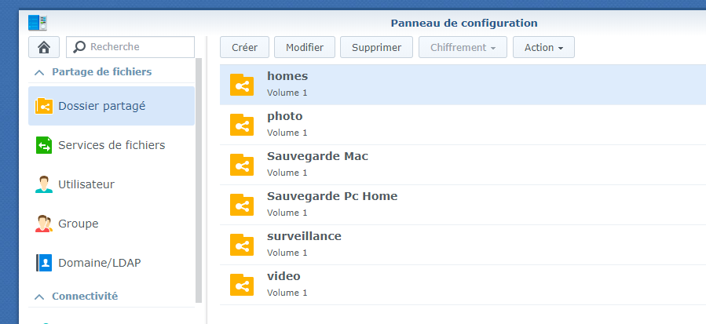The width and height of the screenshot is (706, 324).
Task: Open the Action dropdown menu
Action: tap(543, 47)
